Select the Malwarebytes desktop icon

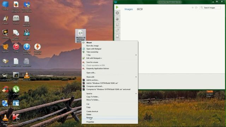pyautogui.click(x=27, y=6)
